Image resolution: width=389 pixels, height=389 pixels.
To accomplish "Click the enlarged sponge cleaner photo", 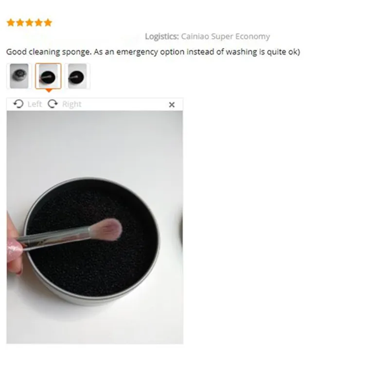I will click(x=95, y=227).
